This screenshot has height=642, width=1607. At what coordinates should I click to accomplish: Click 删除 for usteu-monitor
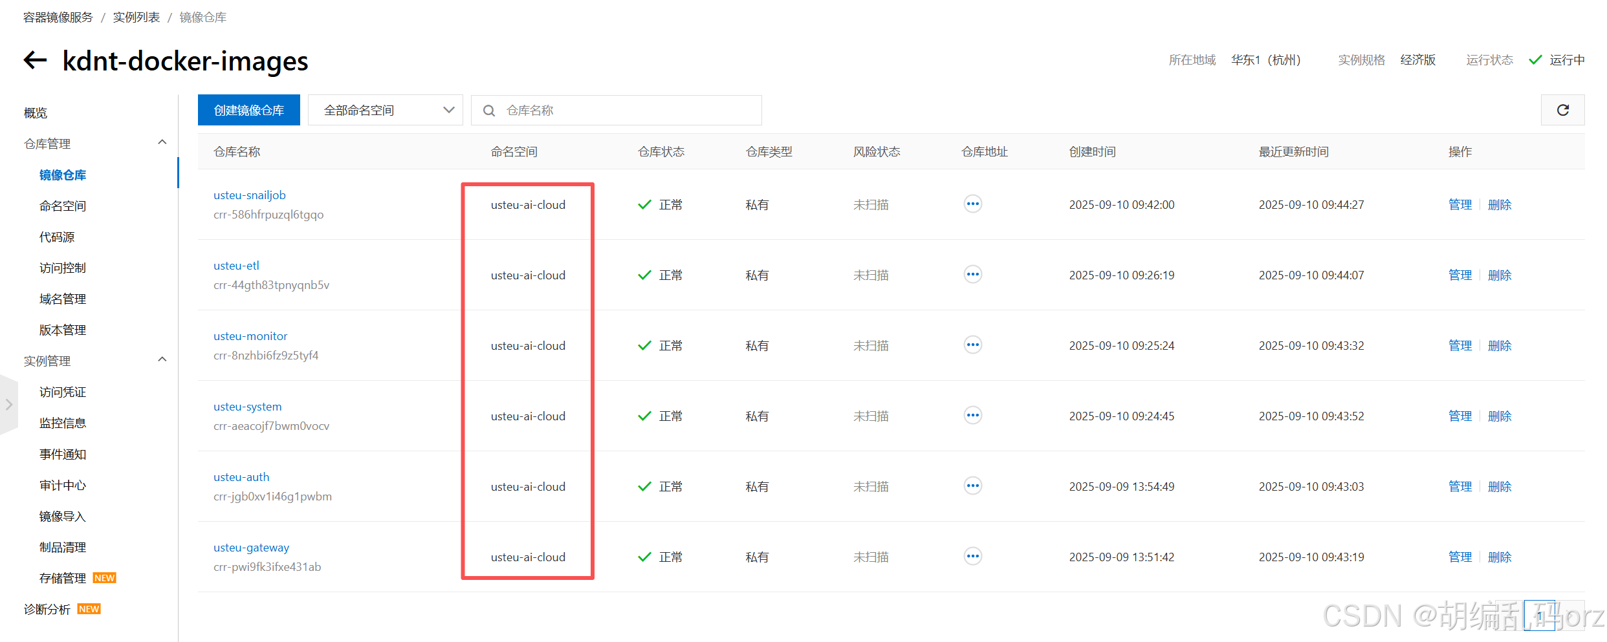point(1500,345)
